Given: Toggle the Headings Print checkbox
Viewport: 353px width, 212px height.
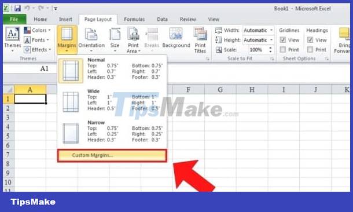Looking at the screenshot, I should coord(310,50).
